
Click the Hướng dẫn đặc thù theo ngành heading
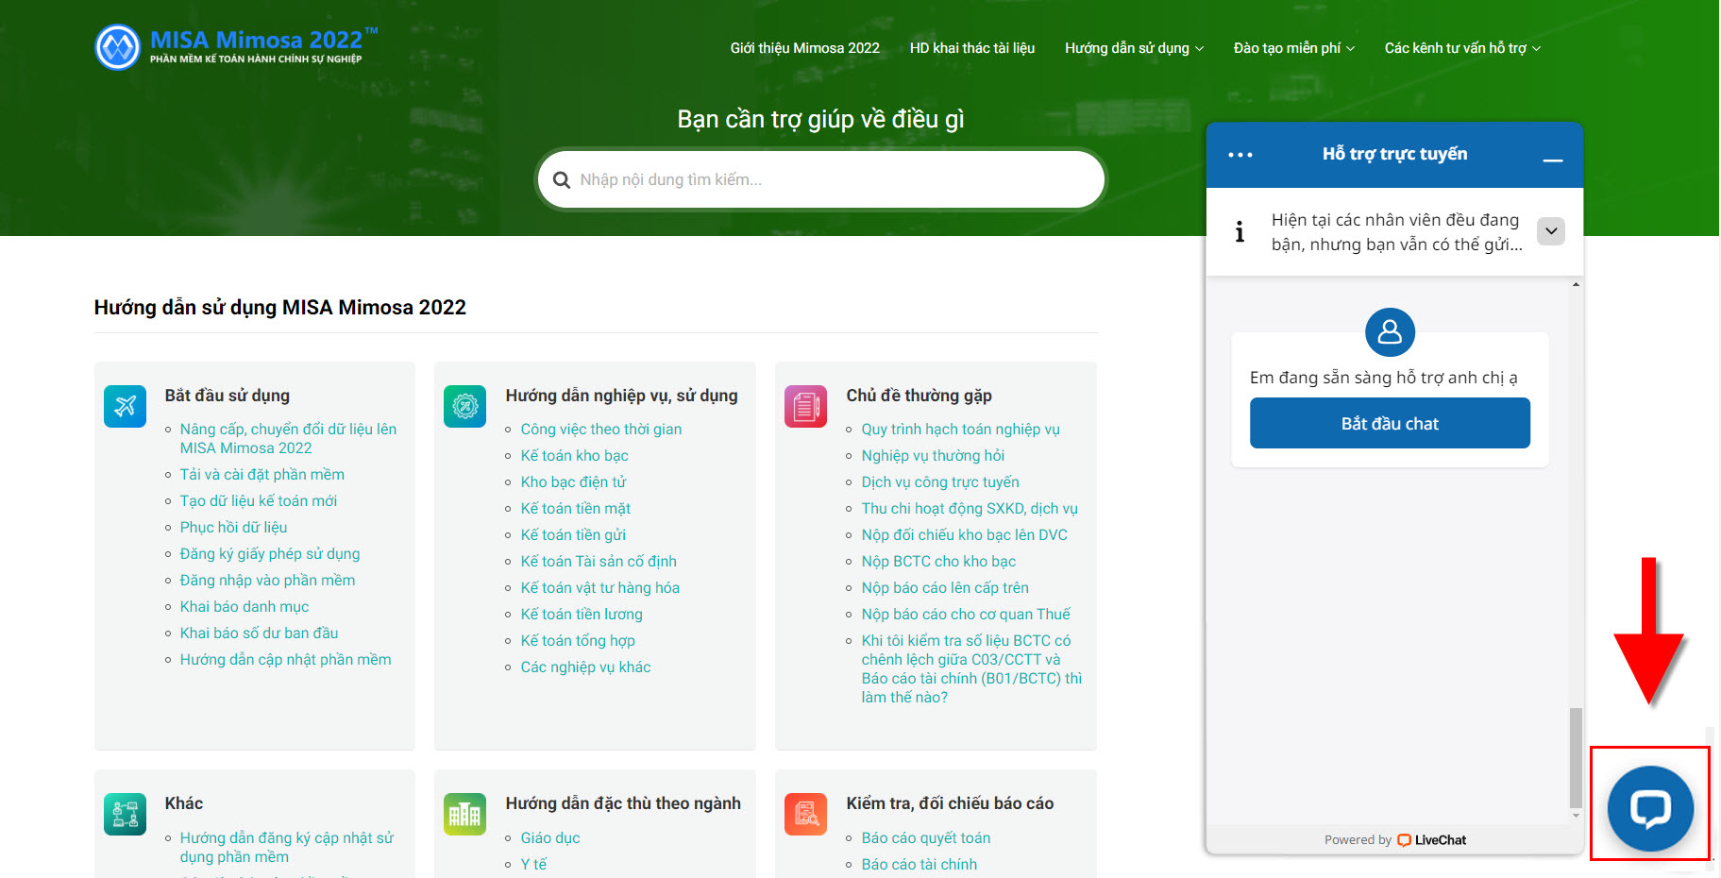coord(623,803)
